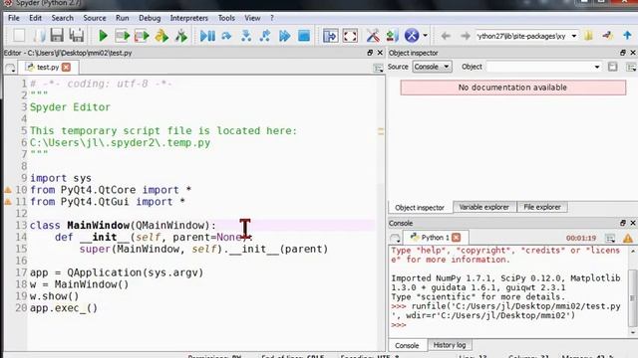This screenshot has width=638, height=358.
Task: Click the Object input field
Action: click(x=539, y=67)
